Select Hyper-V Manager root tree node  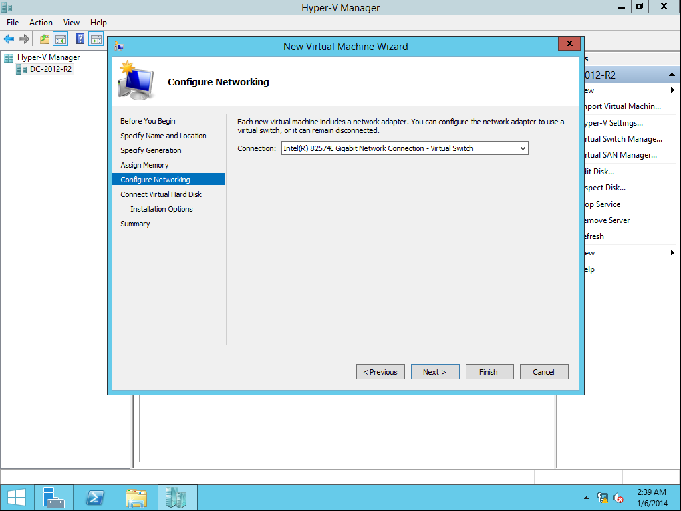[x=49, y=57]
